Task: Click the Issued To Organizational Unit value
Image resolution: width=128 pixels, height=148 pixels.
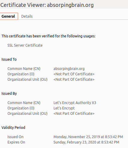Action: [74, 80]
